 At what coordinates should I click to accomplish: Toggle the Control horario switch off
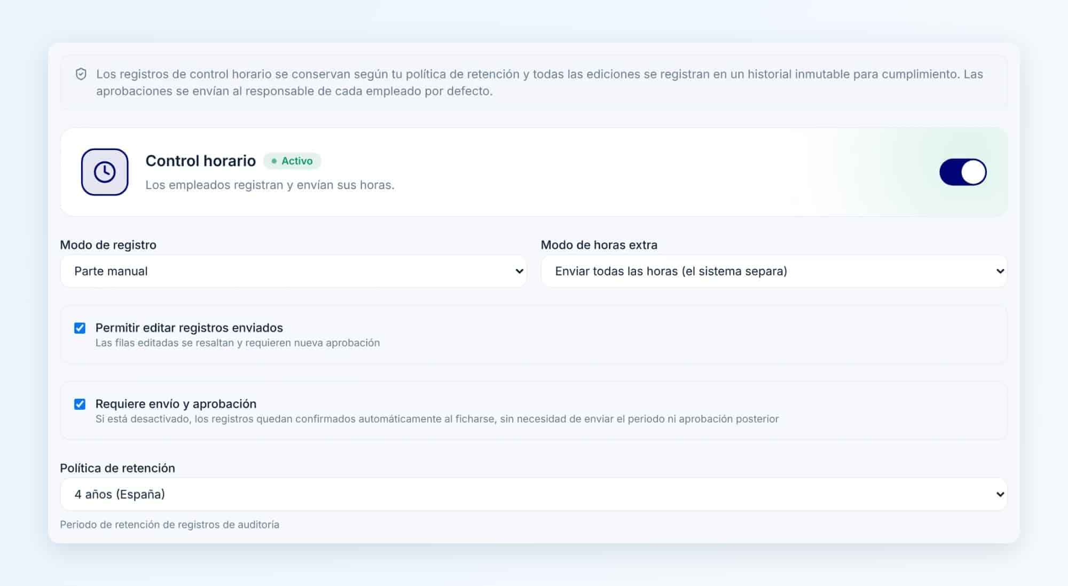(x=963, y=172)
